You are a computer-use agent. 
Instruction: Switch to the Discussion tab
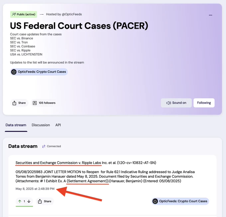41,125
